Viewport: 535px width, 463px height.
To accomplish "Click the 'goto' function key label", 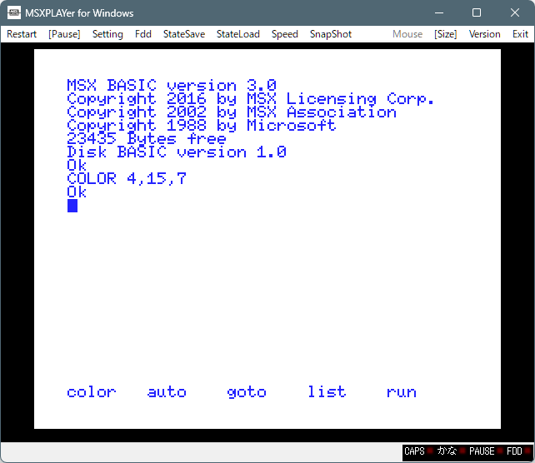I will coord(247,393).
